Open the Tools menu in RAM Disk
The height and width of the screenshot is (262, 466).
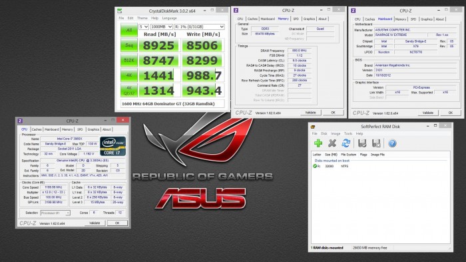[x=348, y=134]
